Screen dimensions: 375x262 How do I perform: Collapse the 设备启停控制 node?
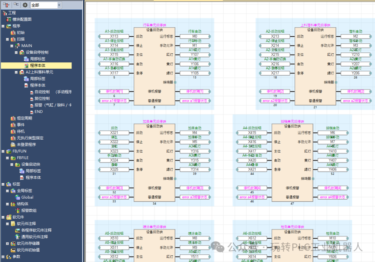pos(16,52)
